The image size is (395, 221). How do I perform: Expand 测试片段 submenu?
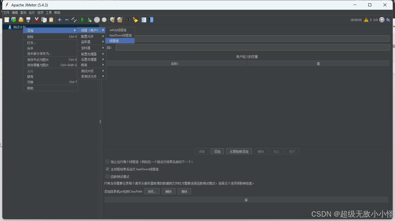[x=92, y=71]
